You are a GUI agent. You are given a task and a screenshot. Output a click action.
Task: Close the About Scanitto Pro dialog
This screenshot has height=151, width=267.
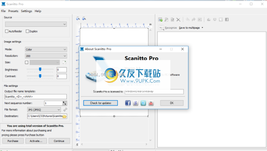click(182, 49)
